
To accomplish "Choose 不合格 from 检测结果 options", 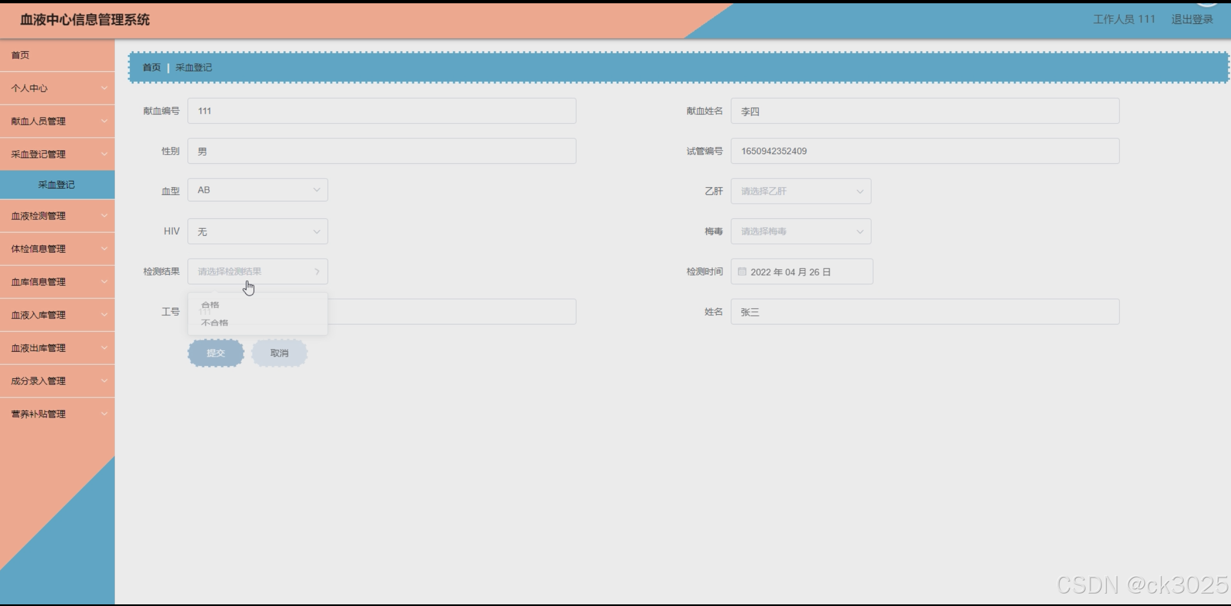I will point(215,323).
